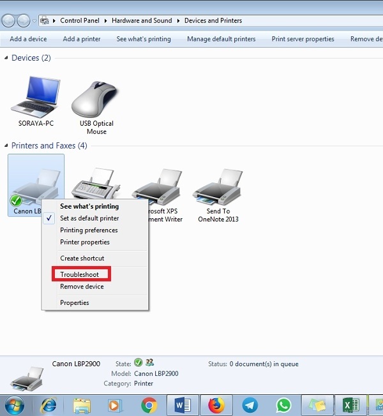Screen dimensions: 383x416
Task: Click Add a printer in the toolbar
Action: point(82,39)
